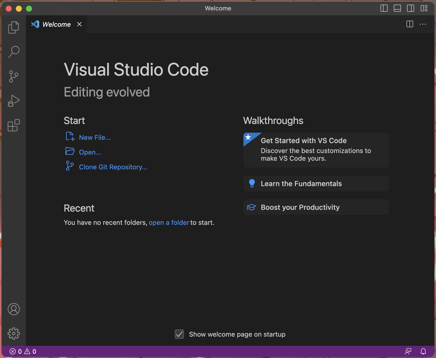
Task: Open the Explorer sidebar icon
Action: [x=13, y=27]
